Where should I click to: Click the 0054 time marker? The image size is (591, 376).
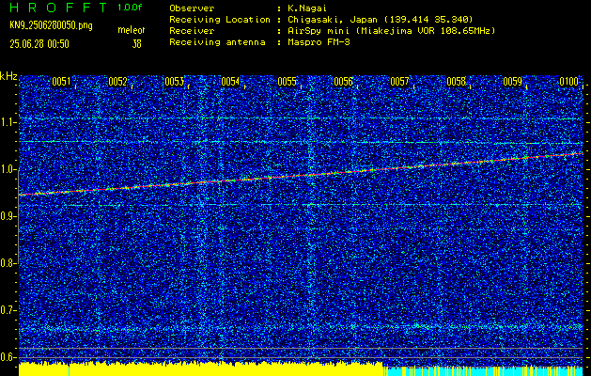[x=230, y=82]
